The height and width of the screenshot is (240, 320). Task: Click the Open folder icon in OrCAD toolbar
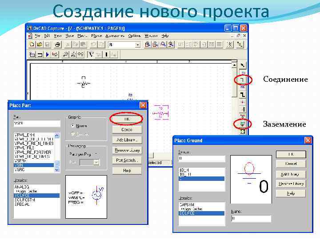[x=40, y=44]
